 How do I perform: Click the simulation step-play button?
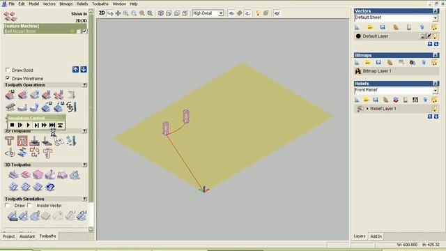20,125
